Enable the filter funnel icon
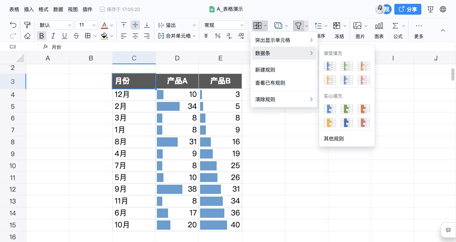This screenshot has height=242, width=456. click(x=298, y=25)
